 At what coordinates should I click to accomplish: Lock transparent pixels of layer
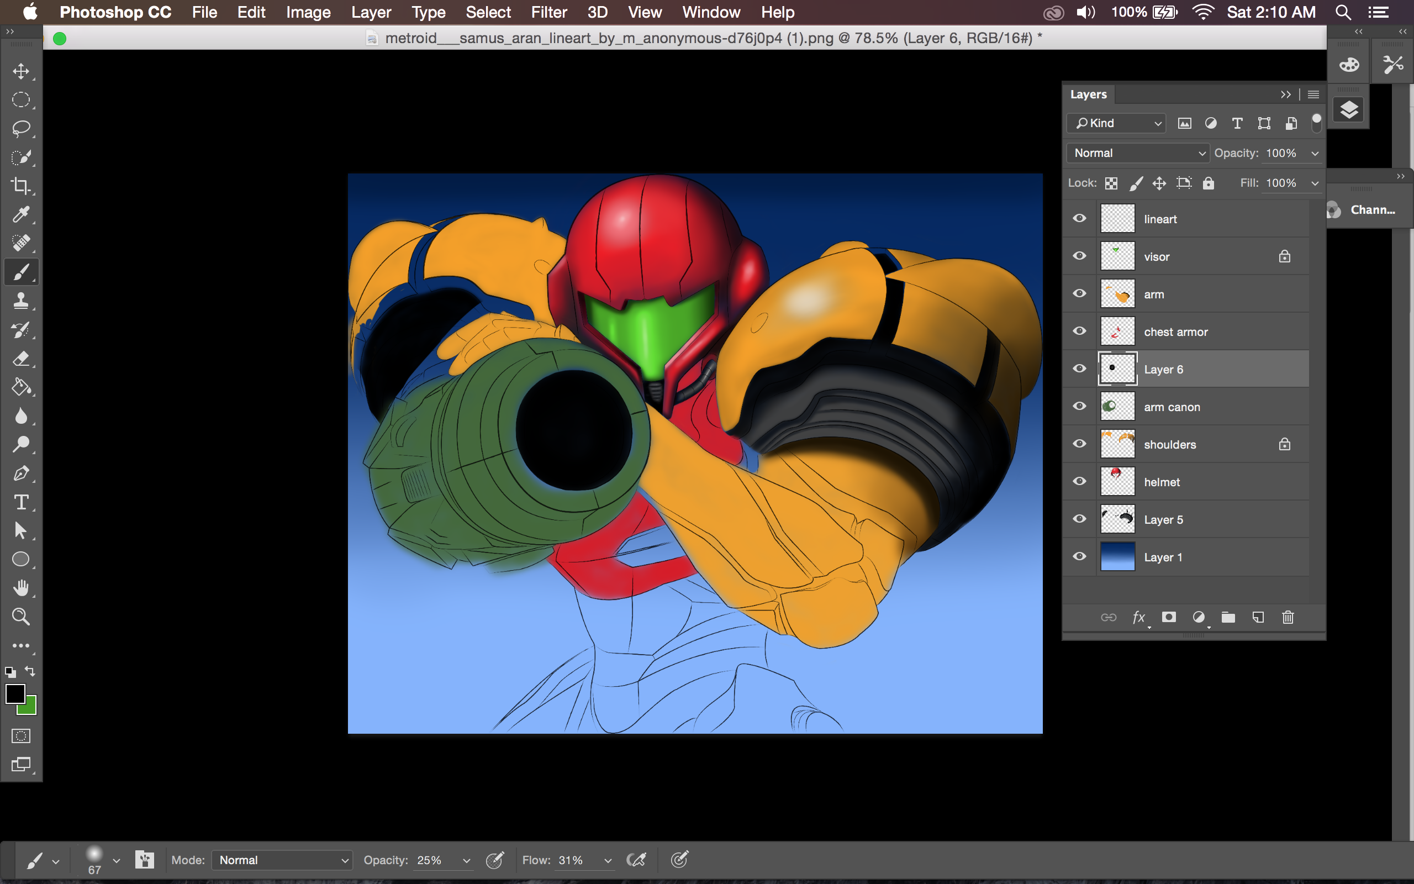(x=1111, y=183)
